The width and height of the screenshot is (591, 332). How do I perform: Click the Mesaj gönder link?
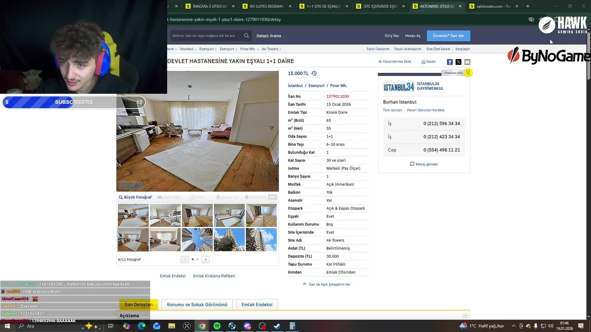[x=424, y=164]
